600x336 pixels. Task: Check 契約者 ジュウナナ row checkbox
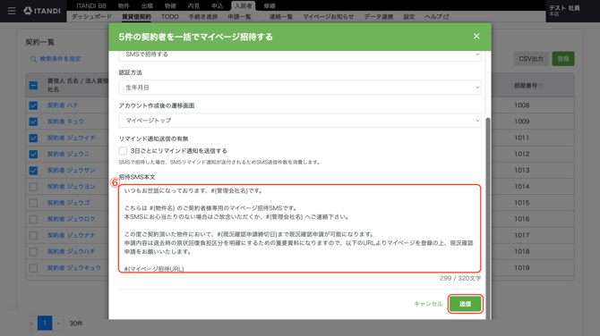(33, 235)
